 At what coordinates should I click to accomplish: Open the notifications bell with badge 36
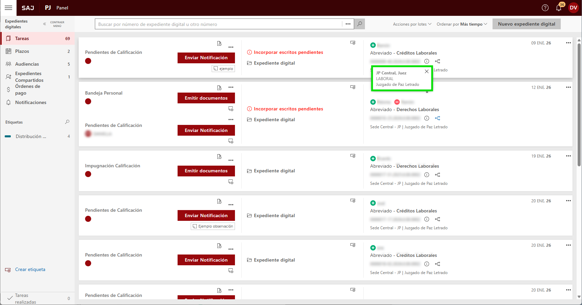[559, 8]
